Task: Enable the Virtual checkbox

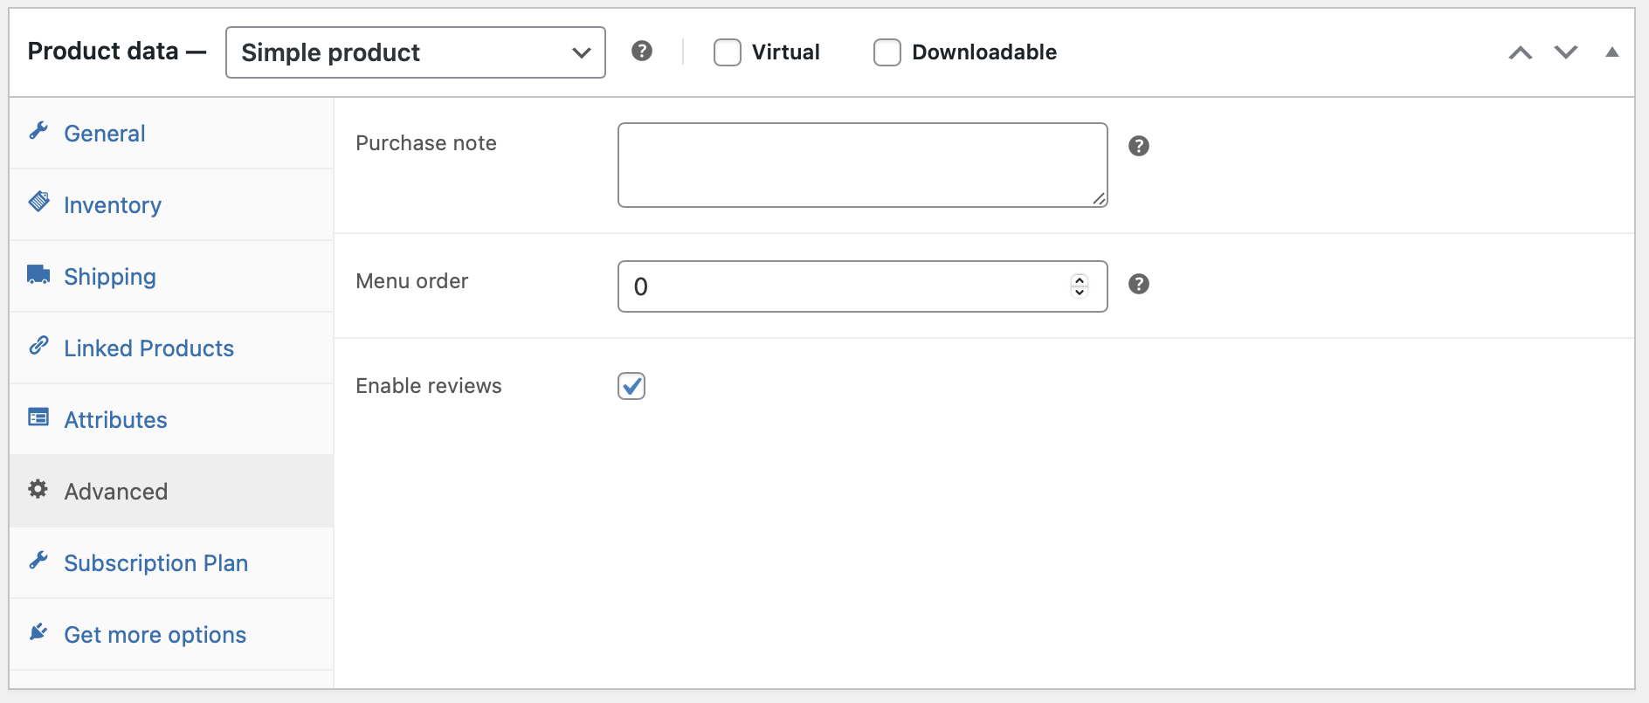Action: [x=728, y=52]
